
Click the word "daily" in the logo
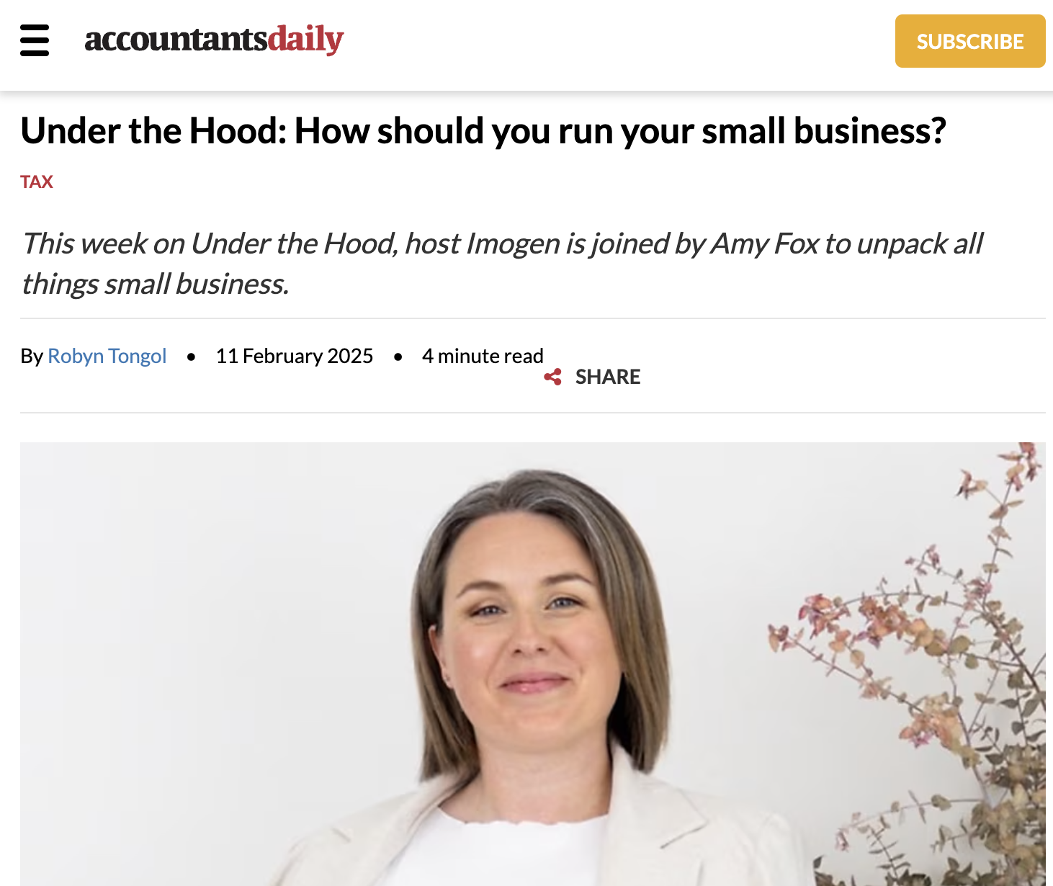pos(306,40)
